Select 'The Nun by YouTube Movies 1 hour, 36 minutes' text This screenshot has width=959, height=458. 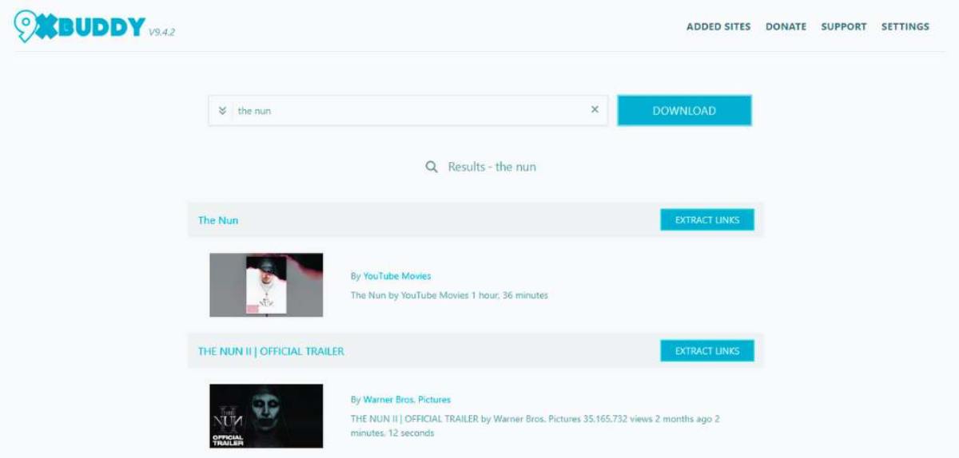449,295
